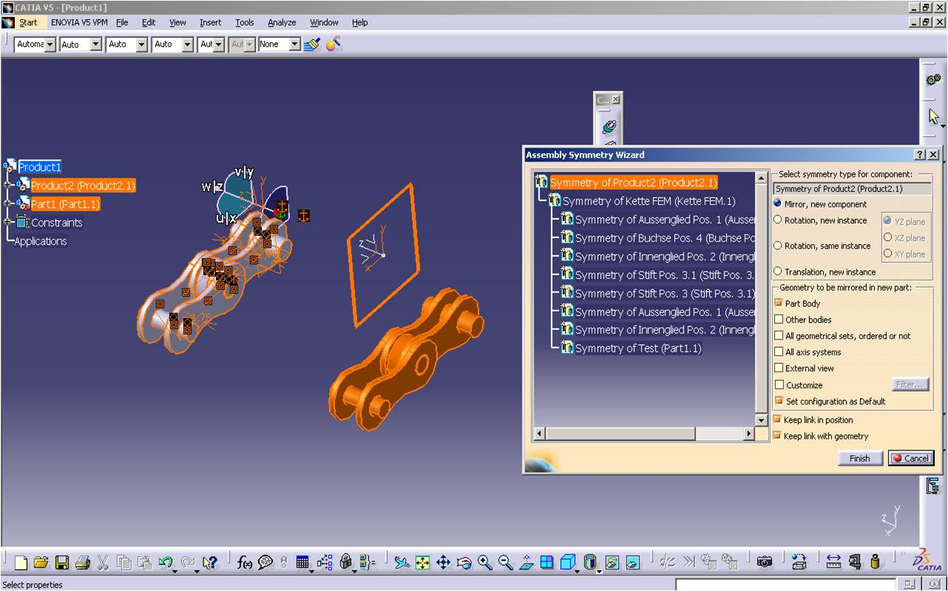Click the Fit All In icon
The width and height of the screenshot is (948, 591).
tap(422, 563)
